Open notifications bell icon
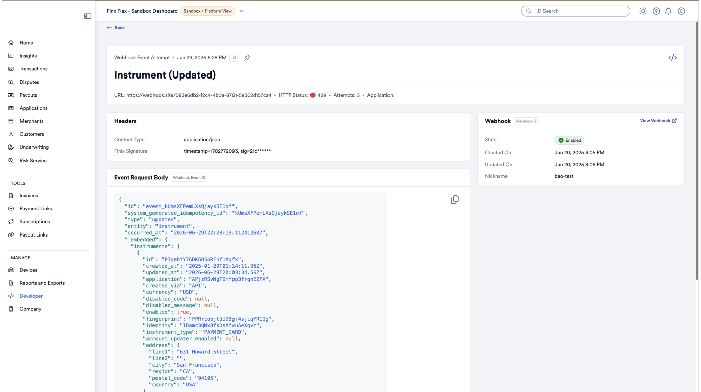The image size is (701, 392). tap(669, 11)
